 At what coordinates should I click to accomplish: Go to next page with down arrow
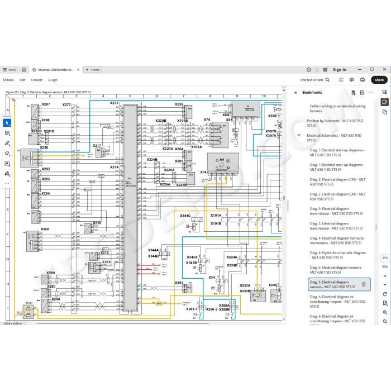(385, 284)
